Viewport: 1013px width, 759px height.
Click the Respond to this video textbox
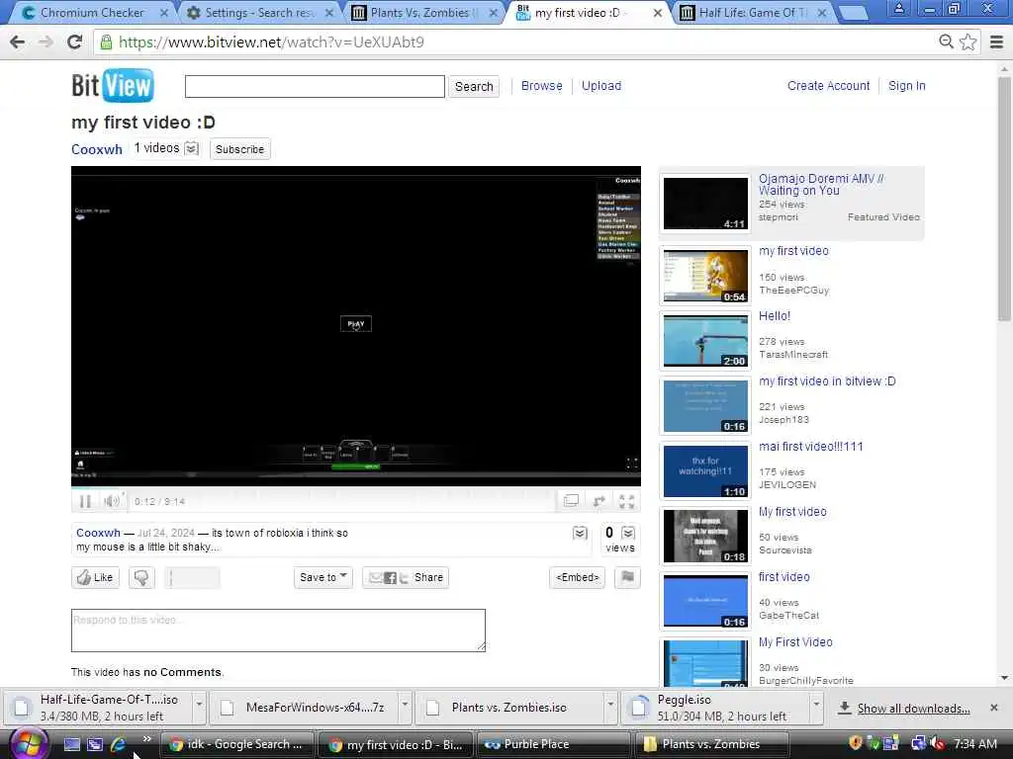pos(278,630)
